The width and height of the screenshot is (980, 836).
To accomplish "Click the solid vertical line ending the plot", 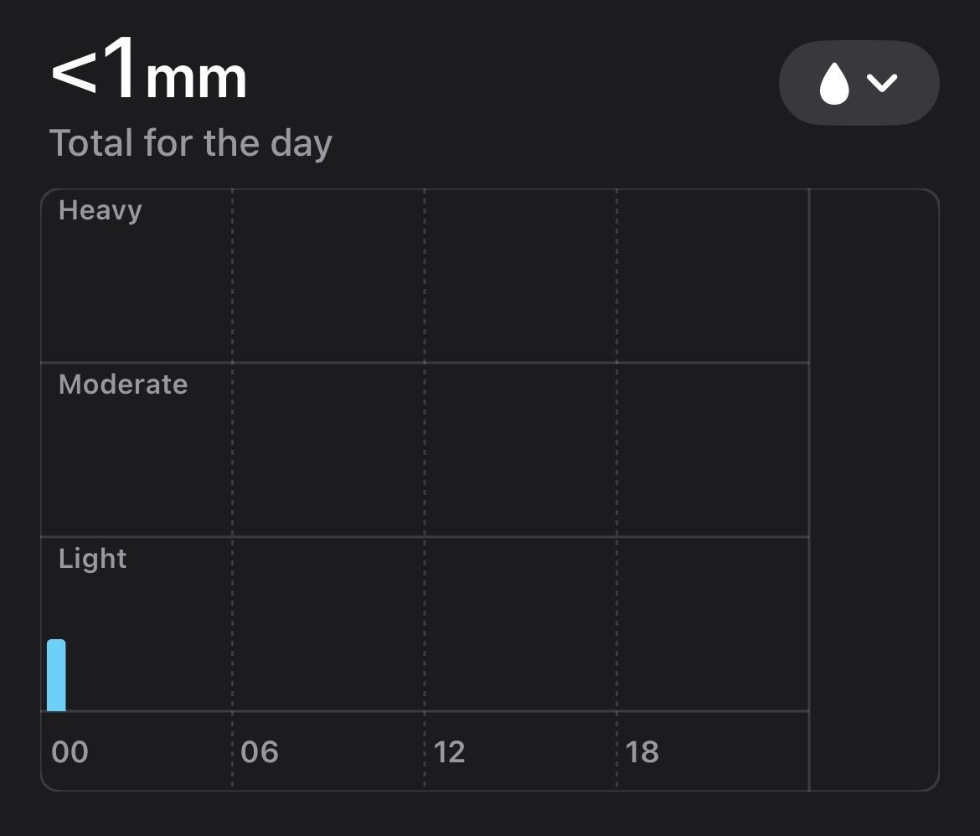I will click(809, 452).
